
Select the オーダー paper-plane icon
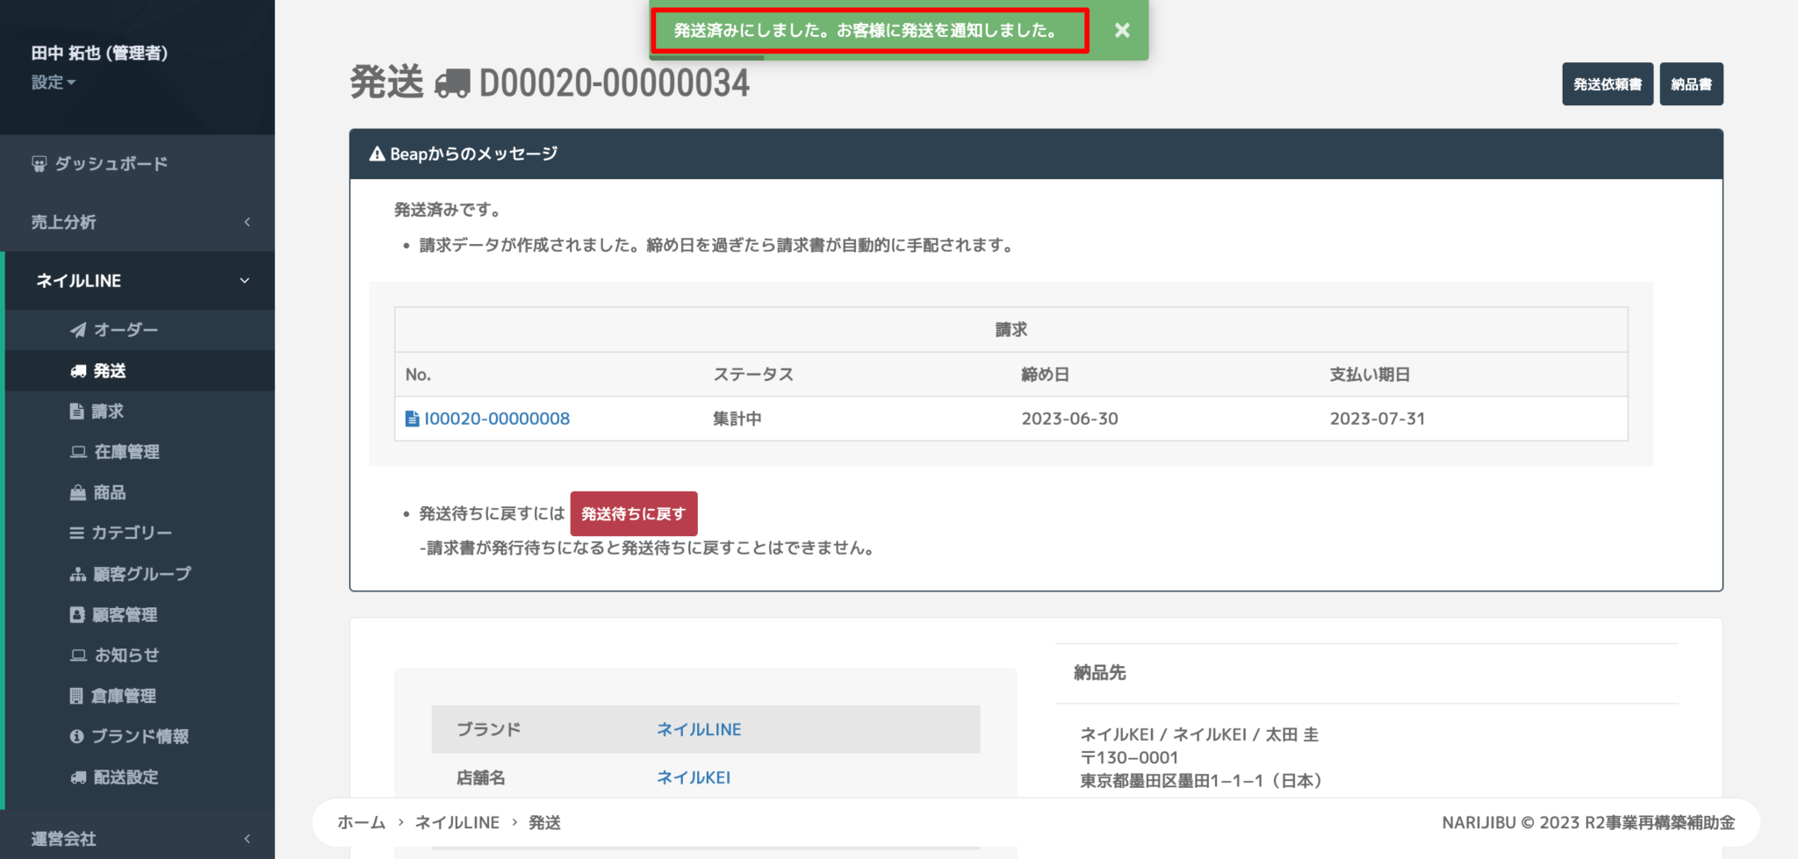[x=79, y=330]
